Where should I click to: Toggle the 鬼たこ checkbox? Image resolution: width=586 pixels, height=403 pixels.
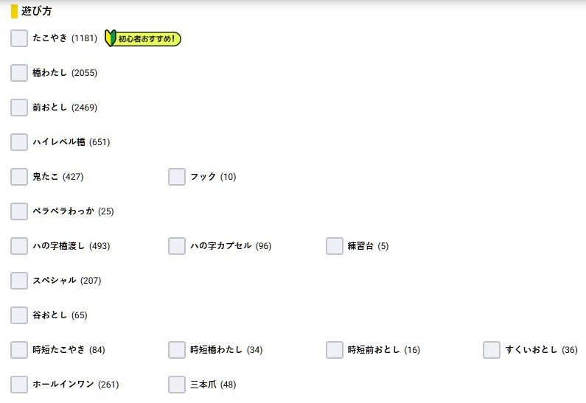click(19, 177)
